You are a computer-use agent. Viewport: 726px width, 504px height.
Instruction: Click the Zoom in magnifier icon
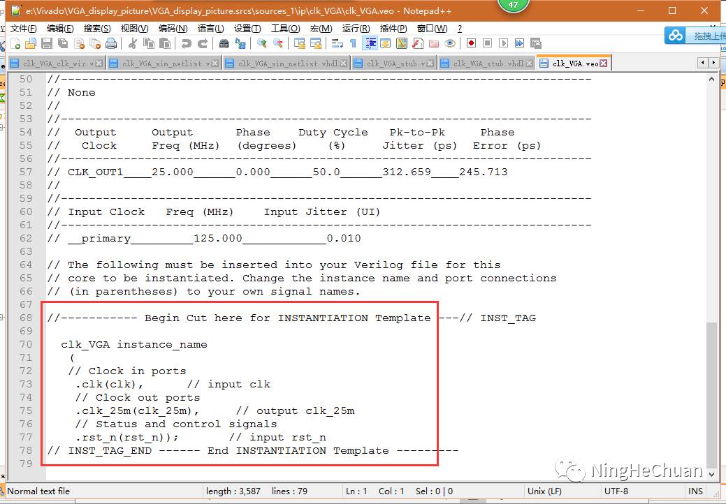262,43
